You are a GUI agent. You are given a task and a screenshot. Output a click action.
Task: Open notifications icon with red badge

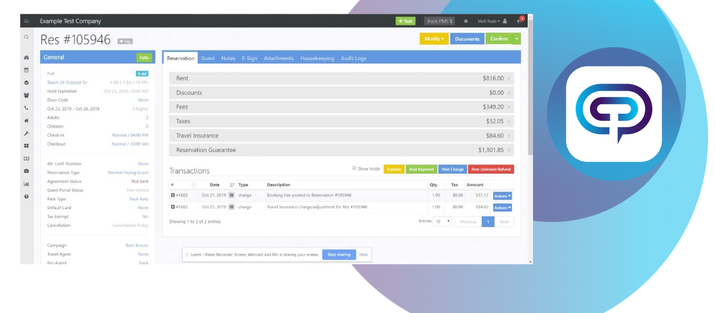tap(520, 20)
